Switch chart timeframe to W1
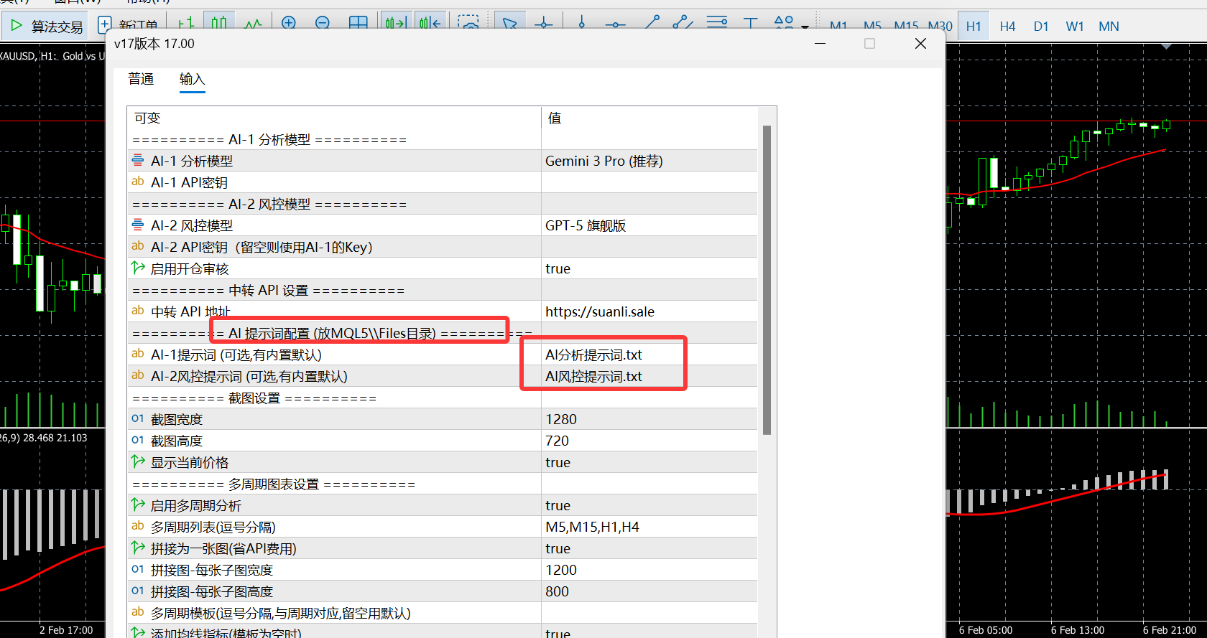The width and height of the screenshot is (1207, 638). click(1075, 27)
